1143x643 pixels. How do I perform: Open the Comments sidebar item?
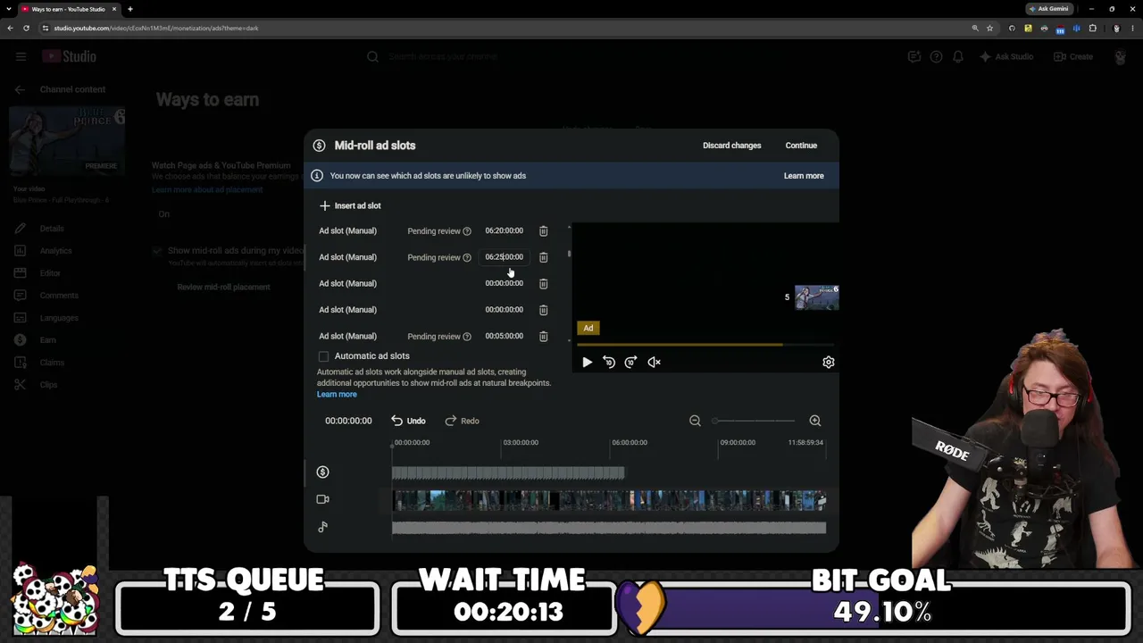point(59,296)
